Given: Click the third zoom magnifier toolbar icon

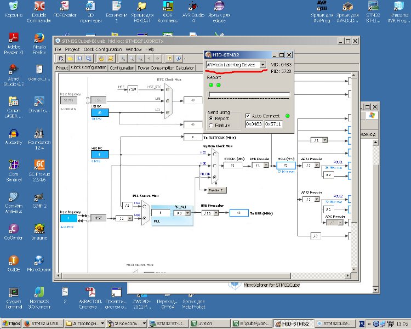Looking at the screenshot, I should tap(140, 58).
